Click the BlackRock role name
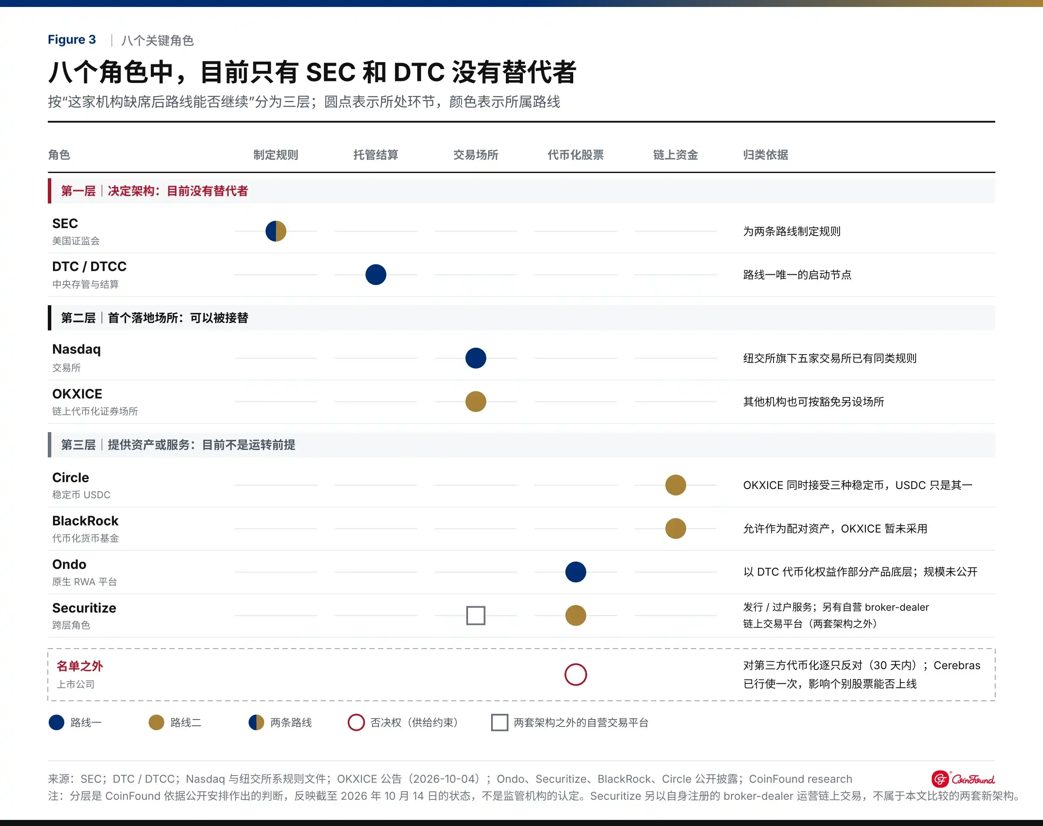 point(85,521)
